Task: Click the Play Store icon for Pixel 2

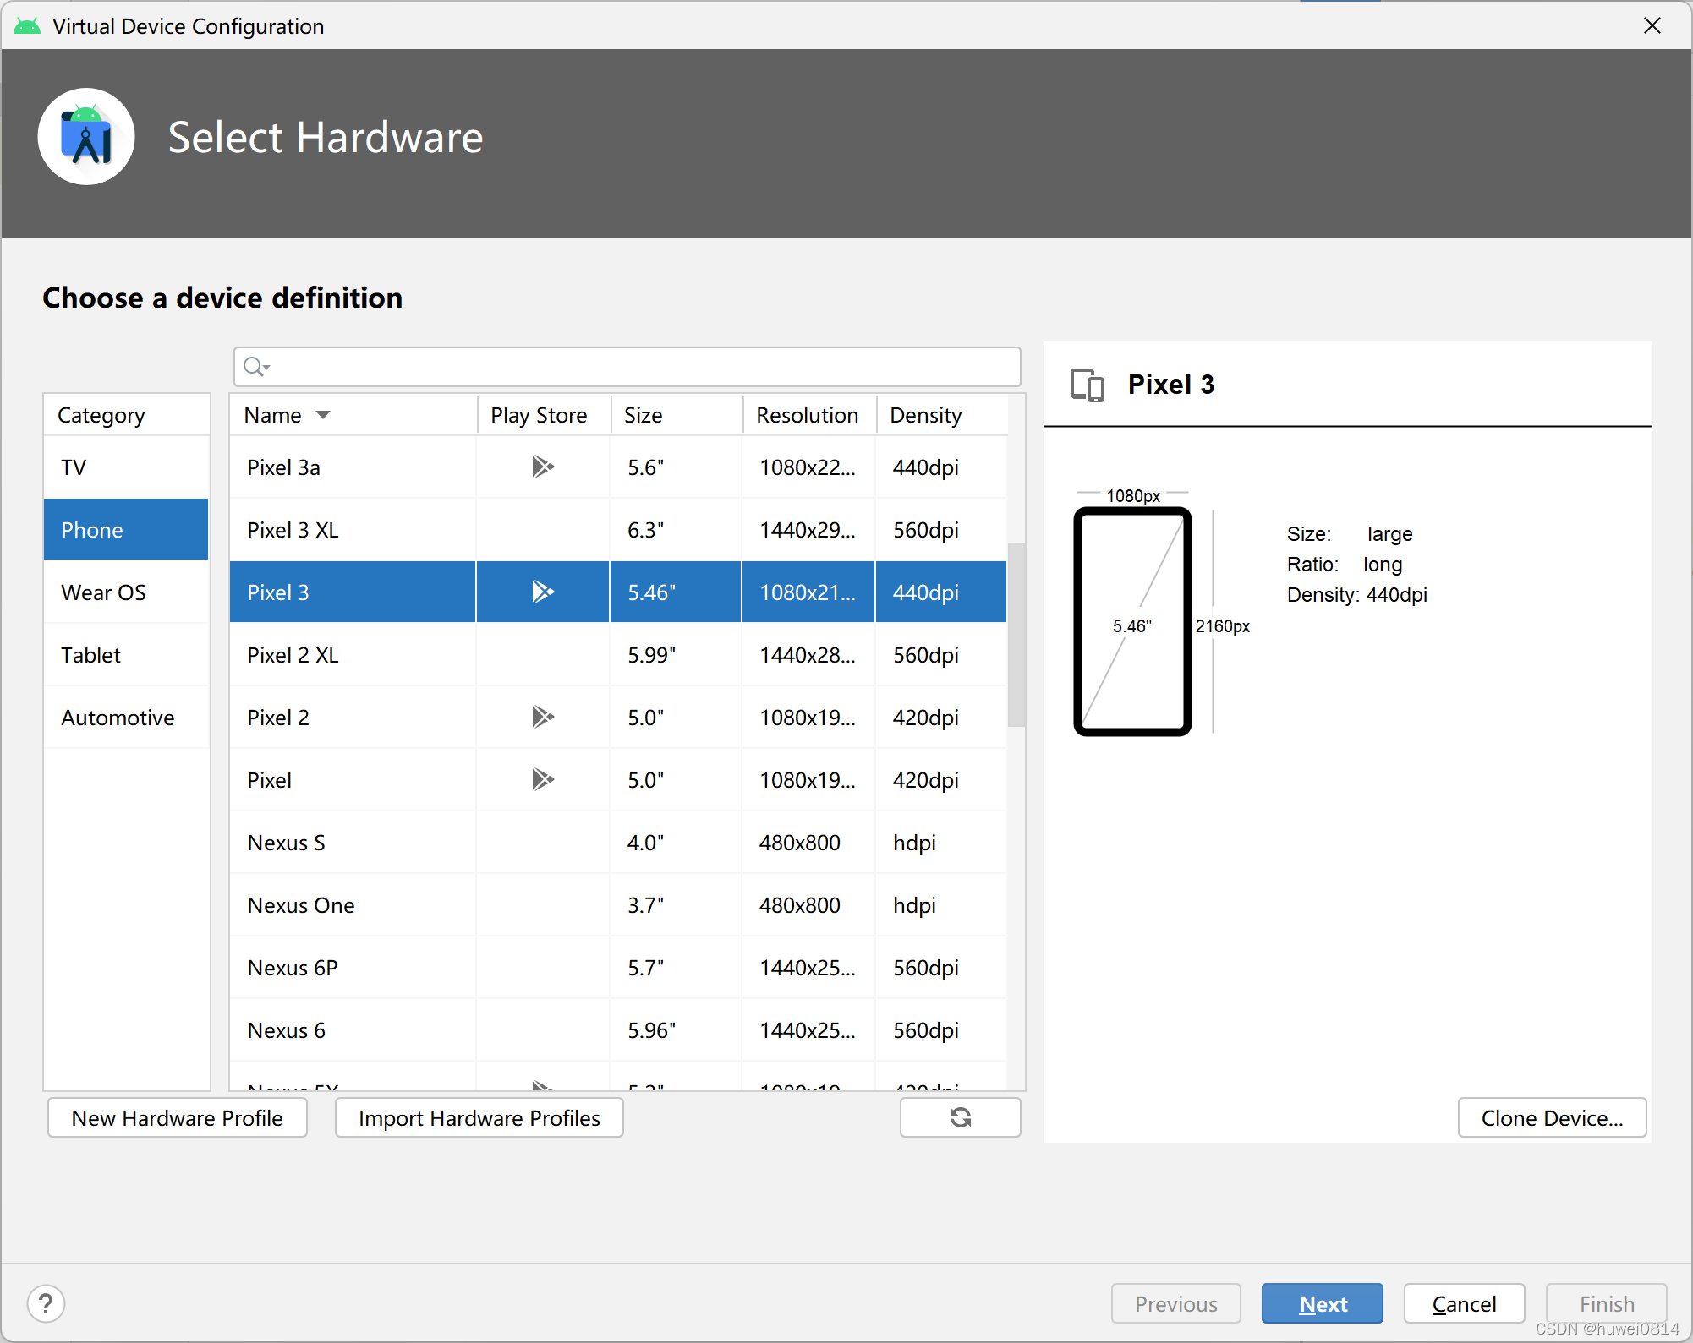Action: click(540, 717)
